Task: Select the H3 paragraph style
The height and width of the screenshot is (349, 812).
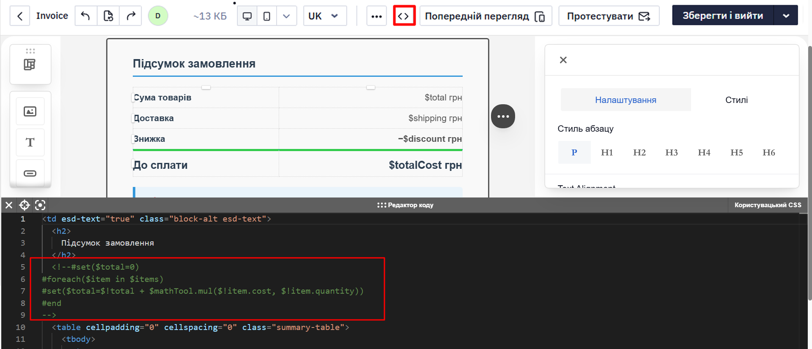Action: point(672,152)
